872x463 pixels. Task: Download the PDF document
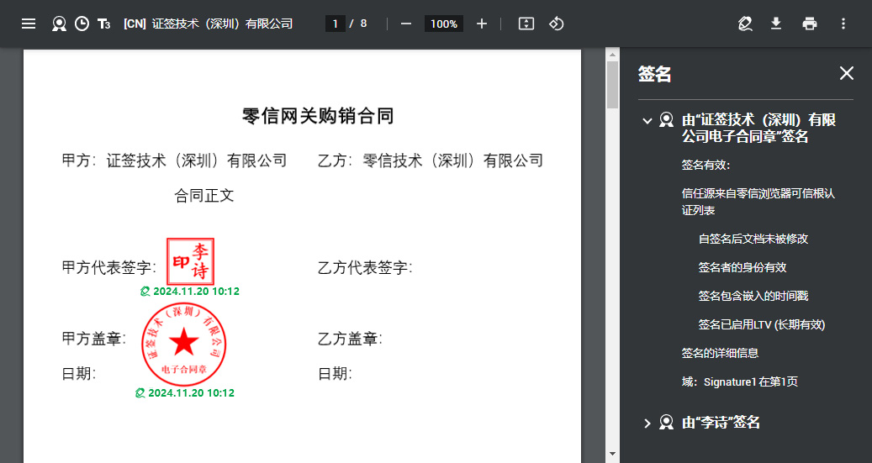pyautogui.click(x=776, y=24)
